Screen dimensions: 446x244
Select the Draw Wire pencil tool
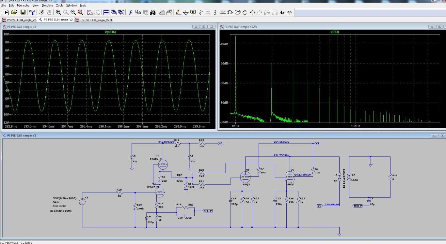point(178,12)
